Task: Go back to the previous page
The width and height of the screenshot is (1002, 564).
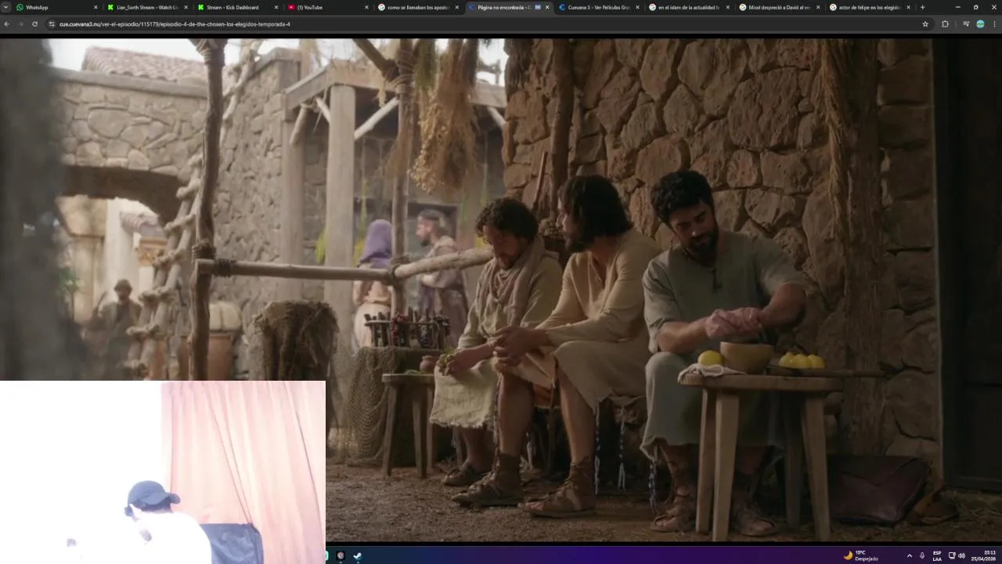Action: coord(7,24)
